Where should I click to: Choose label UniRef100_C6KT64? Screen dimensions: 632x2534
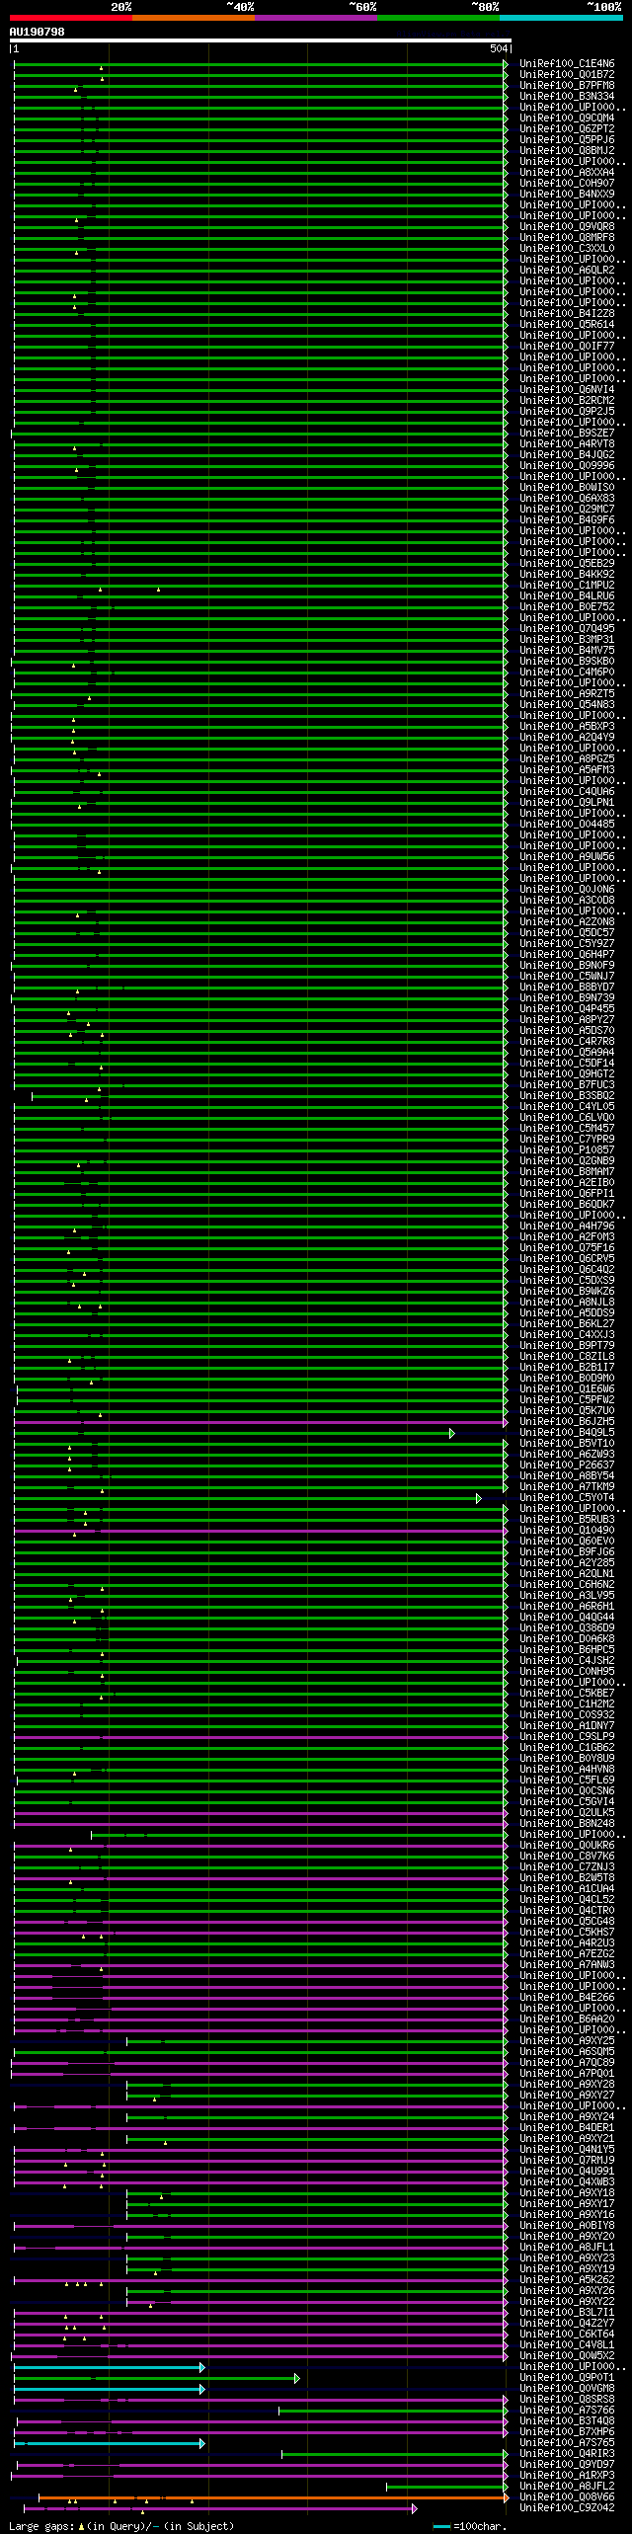coord(567,2335)
